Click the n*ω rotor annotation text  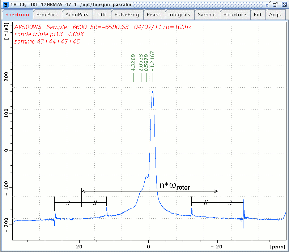[175, 186]
